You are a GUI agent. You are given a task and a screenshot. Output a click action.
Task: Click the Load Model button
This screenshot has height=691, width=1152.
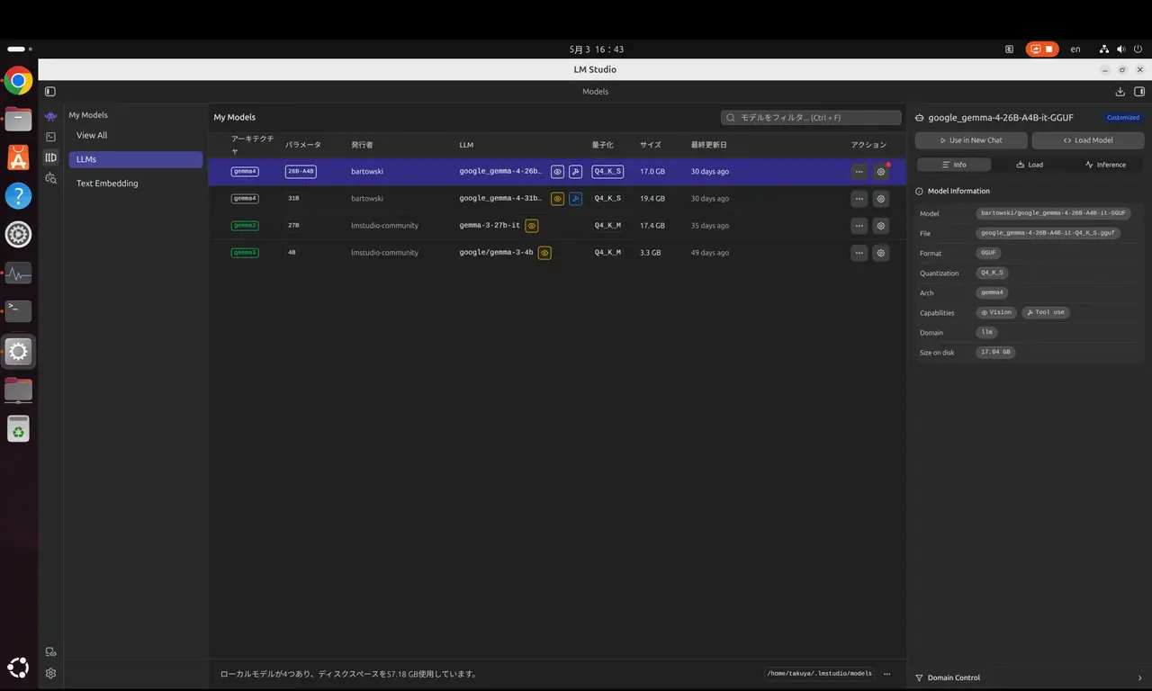[x=1088, y=140]
